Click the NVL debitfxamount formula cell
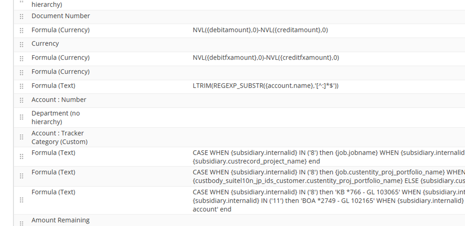This screenshot has height=226, width=465. coord(266,57)
